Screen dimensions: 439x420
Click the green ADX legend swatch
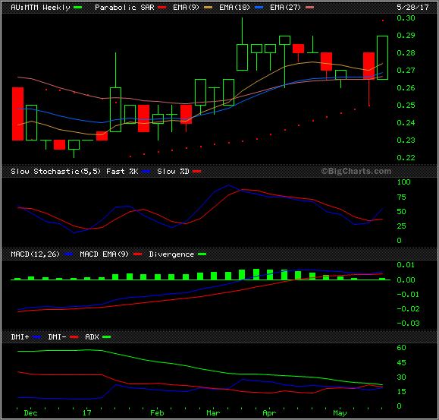(x=107, y=337)
